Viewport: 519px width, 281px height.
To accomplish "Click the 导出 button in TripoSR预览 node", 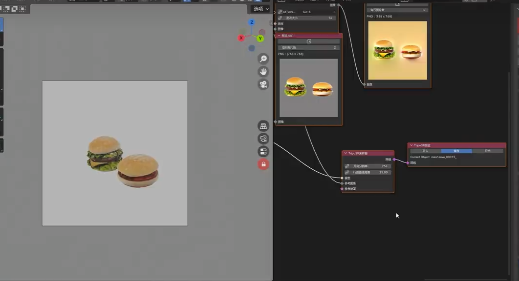I will 488,151.
